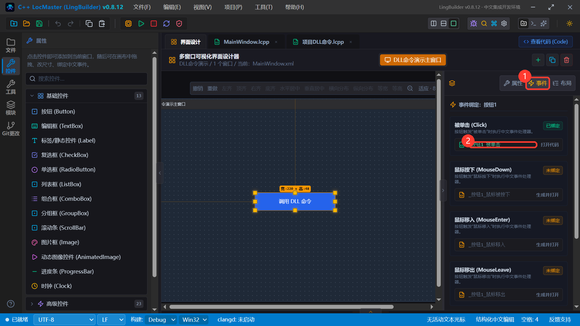The image size is (580, 326).
Task: Open the 文件(F) menu
Action: click(x=142, y=7)
